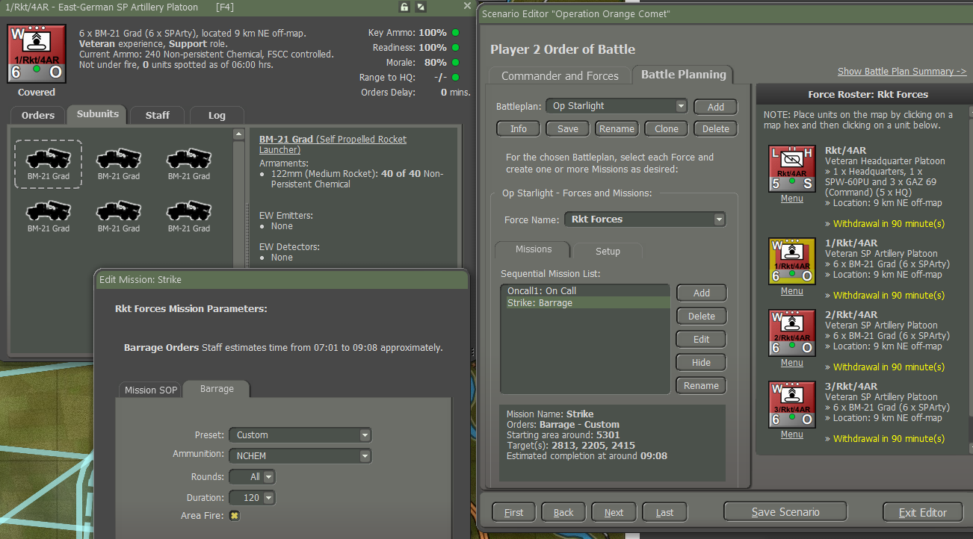The height and width of the screenshot is (539, 973).
Task: Click the Back navigation button
Action: [x=563, y=512]
